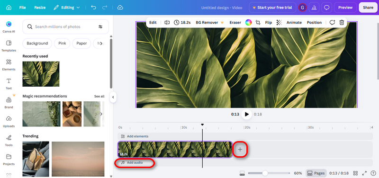Open the Brand panel

9,103
